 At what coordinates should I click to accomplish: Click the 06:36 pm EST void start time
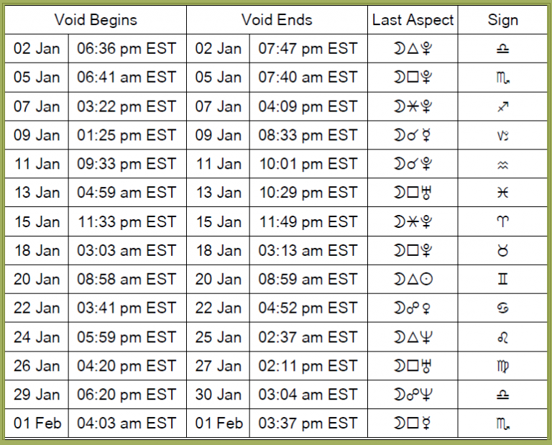tap(126, 49)
